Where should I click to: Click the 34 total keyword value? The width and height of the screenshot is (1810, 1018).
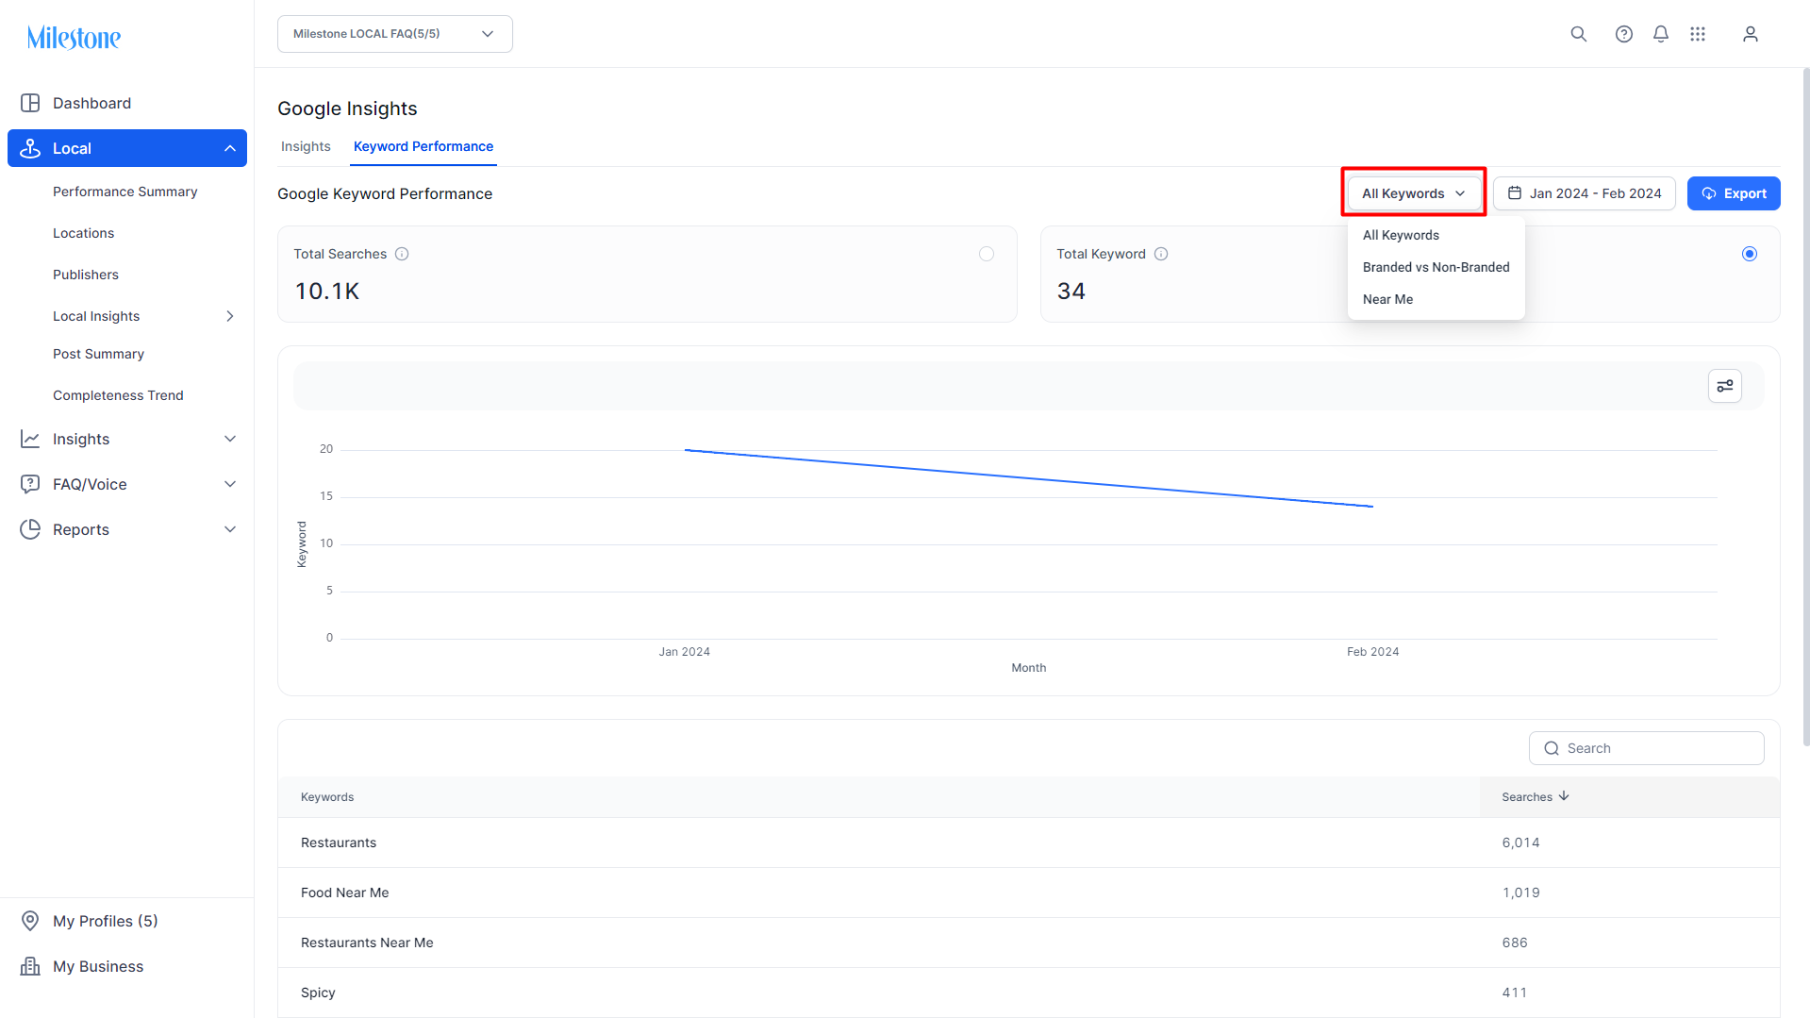coord(1071,291)
